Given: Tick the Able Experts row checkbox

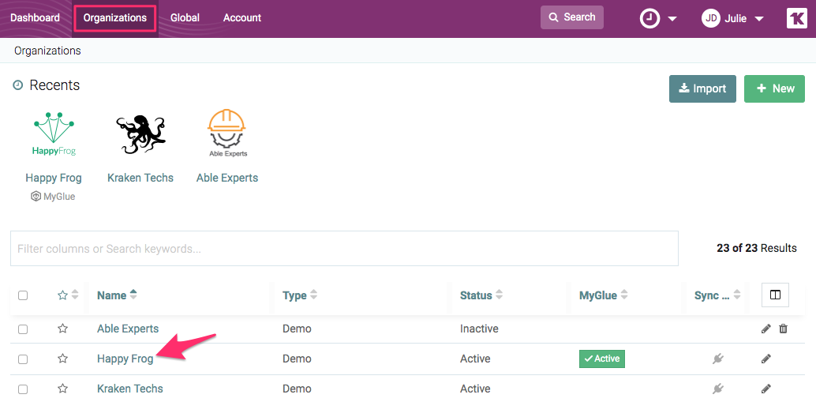Looking at the screenshot, I should coord(23,329).
